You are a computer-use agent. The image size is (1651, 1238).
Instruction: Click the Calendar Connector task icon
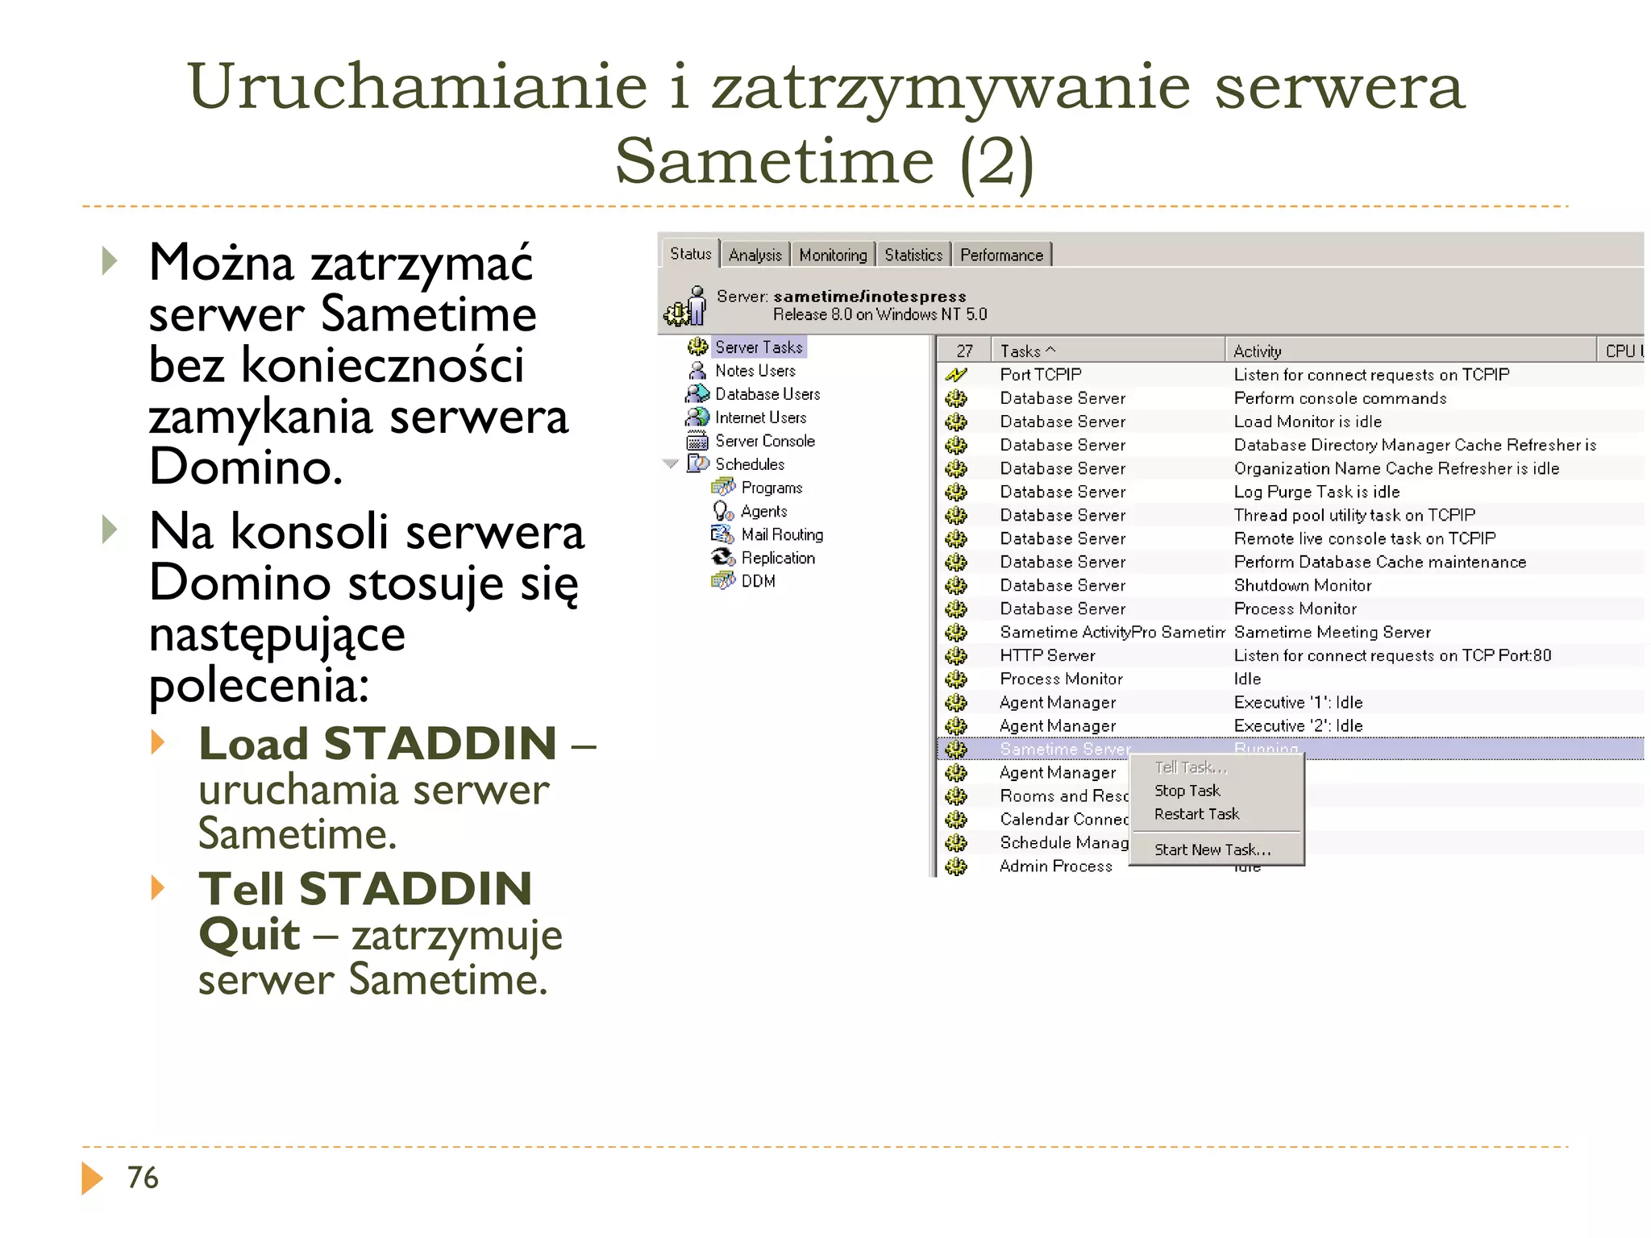pos(956,820)
